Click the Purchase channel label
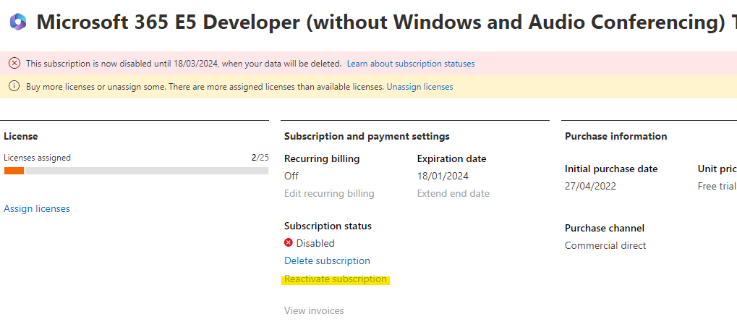 (605, 229)
